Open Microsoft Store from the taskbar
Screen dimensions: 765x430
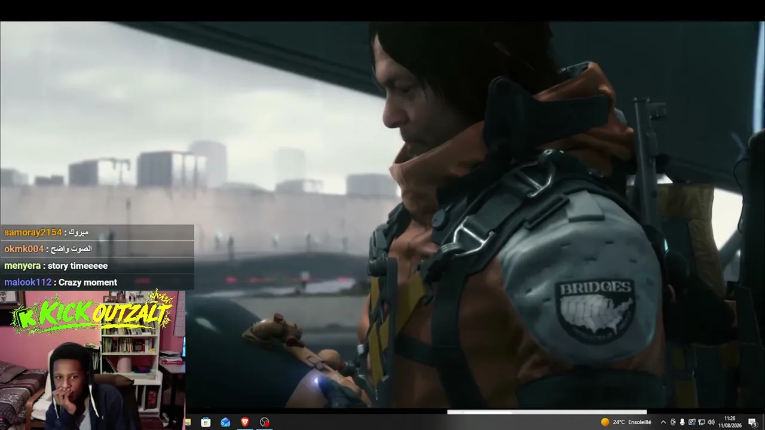tap(206, 422)
